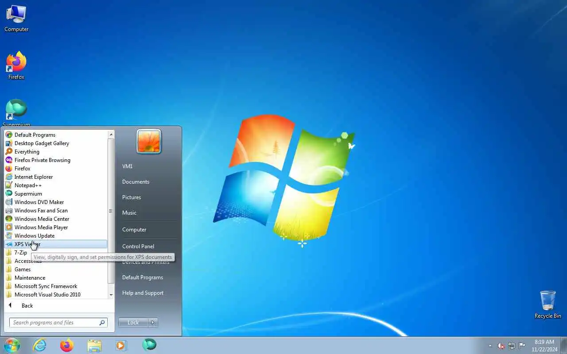Open Windows Fax and Scan
The height and width of the screenshot is (354, 567).
tap(56, 211)
